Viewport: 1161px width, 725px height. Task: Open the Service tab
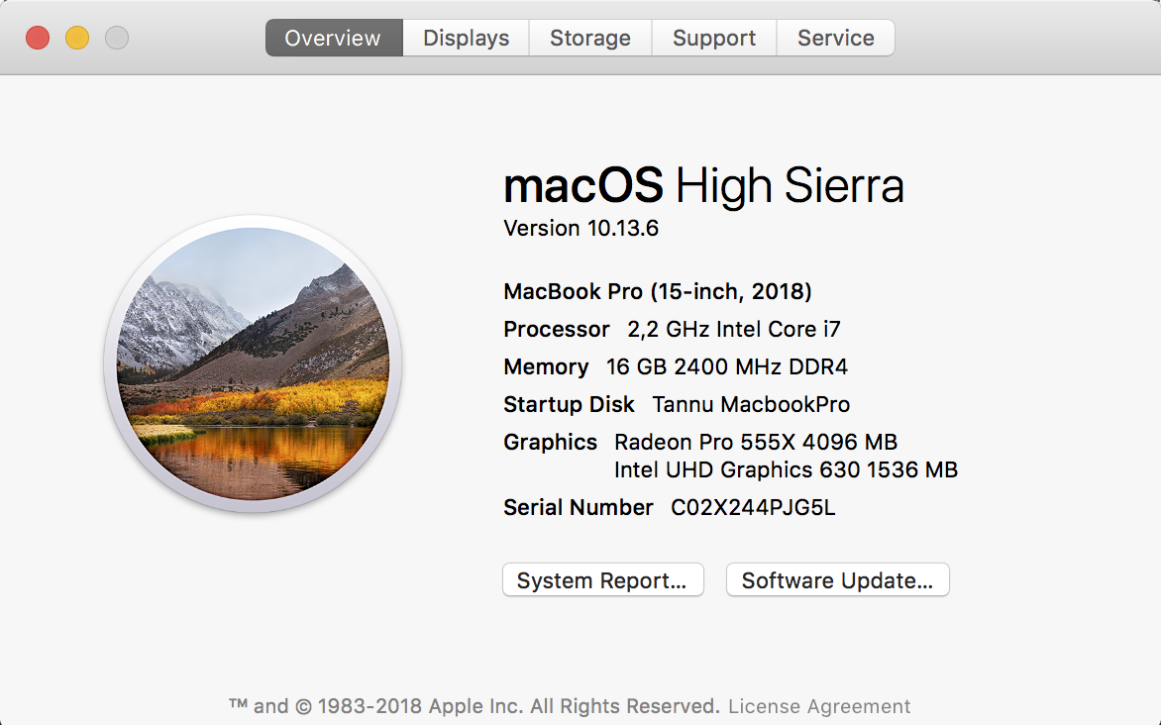click(835, 38)
